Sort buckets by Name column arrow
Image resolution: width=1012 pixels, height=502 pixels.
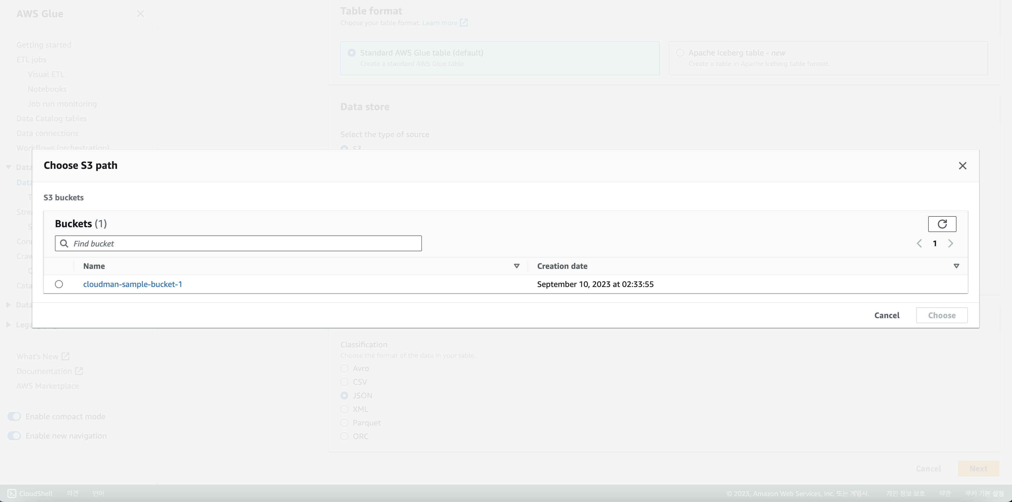click(516, 266)
